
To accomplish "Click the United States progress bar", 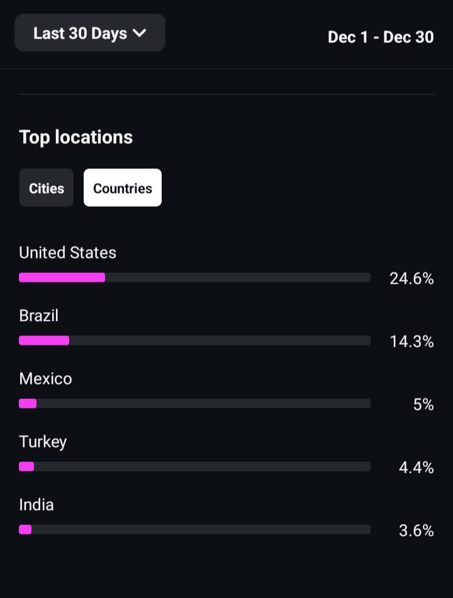I will (x=194, y=277).
